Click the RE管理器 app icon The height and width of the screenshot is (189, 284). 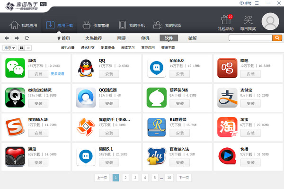(157, 127)
